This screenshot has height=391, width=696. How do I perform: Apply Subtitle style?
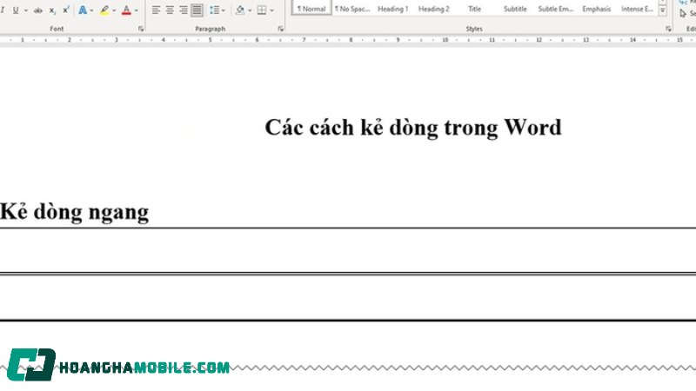click(515, 8)
